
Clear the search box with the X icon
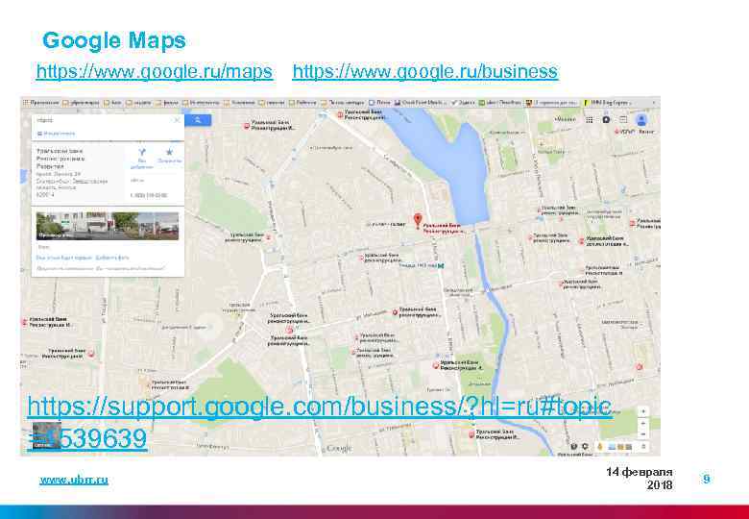[177, 120]
